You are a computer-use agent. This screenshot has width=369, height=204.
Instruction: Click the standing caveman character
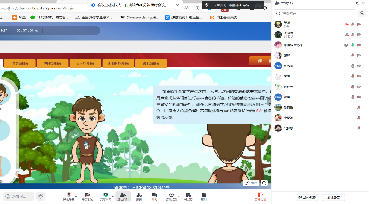[x=87, y=139]
